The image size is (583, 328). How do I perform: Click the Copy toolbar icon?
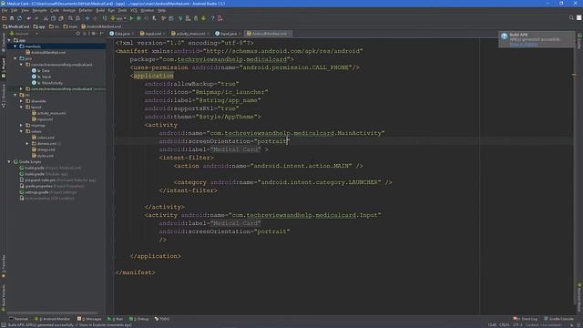click(53, 18)
